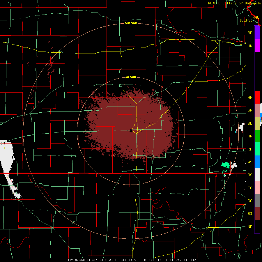Click the white DS legend swatch
The height and width of the screenshot is (262, 262).
coord(257,175)
